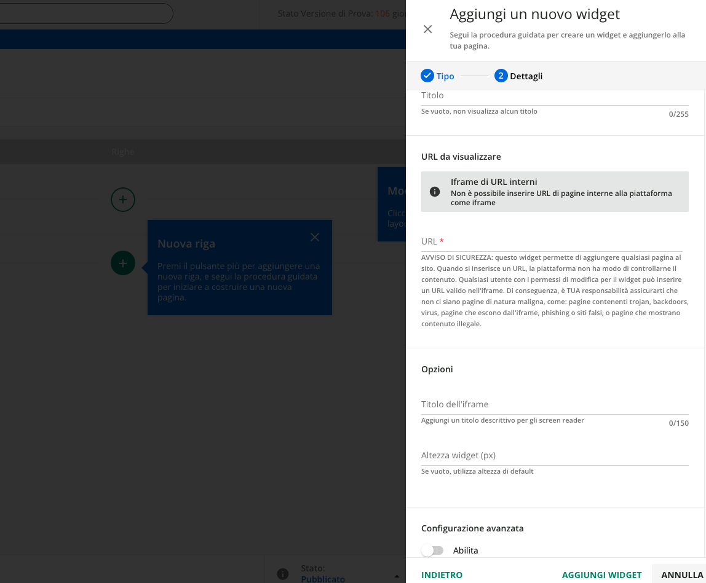This screenshot has width=706, height=583.
Task: Click into the required URL field
Action: [x=553, y=242]
